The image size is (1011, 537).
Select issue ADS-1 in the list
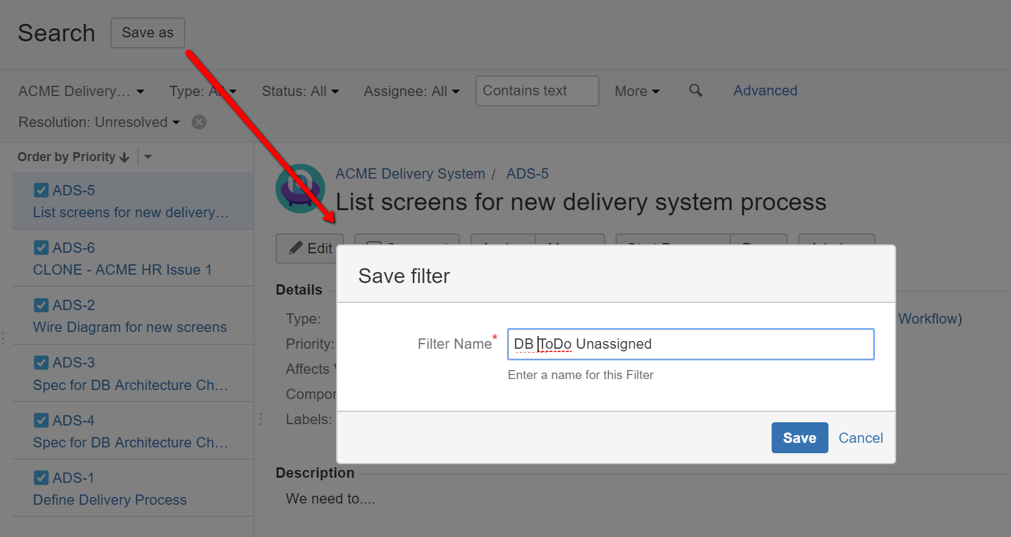coord(74,478)
